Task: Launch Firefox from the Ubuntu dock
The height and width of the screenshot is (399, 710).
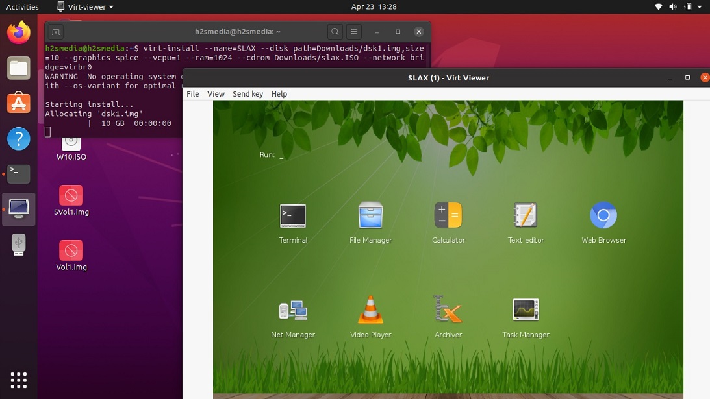Action: [18, 31]
